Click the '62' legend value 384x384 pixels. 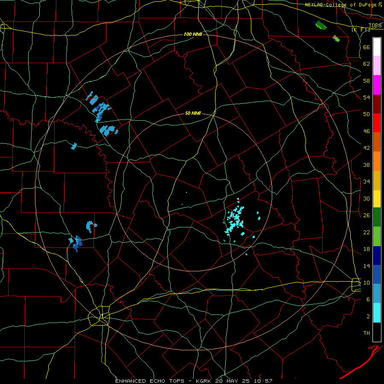click(x=367, y=64)
